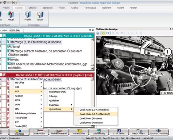173x140 pixels.
Task: Click the Lokalisierung bottom bar icon
Action: click(x=99, y=132)
